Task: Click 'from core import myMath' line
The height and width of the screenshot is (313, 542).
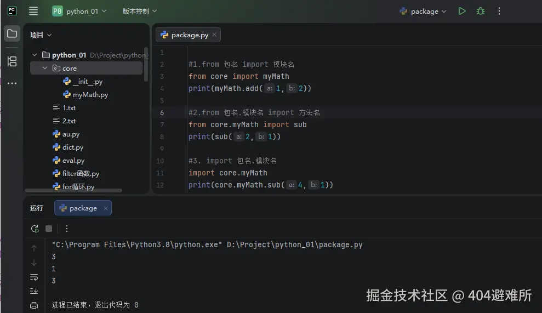Action: [238, 76]
